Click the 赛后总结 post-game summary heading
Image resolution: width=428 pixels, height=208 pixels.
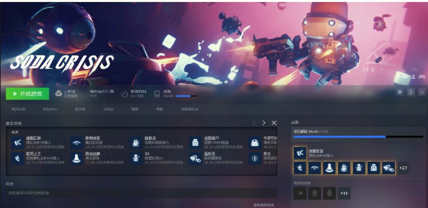pyautogui.click(x=14, y=124)
